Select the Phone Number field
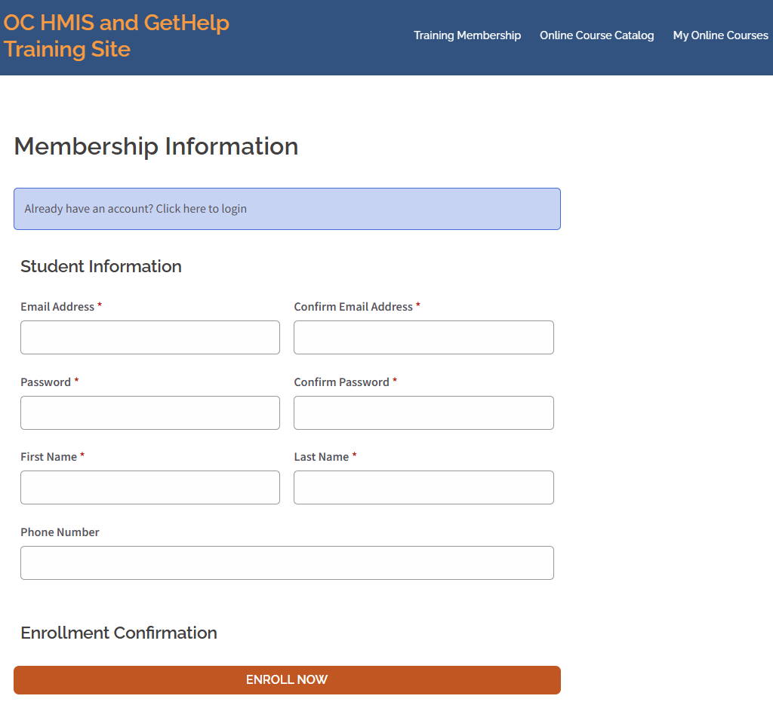Image resolution: width=773 pixels, height=702 pixels. tap(287, 563)
